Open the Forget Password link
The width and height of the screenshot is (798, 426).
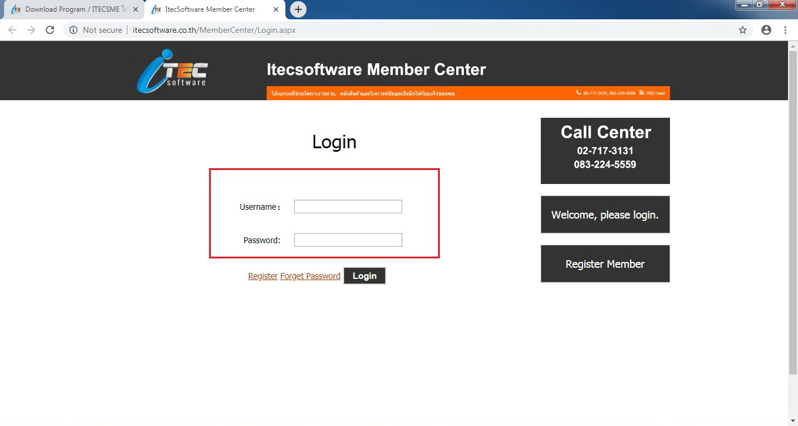coord(310,276)
